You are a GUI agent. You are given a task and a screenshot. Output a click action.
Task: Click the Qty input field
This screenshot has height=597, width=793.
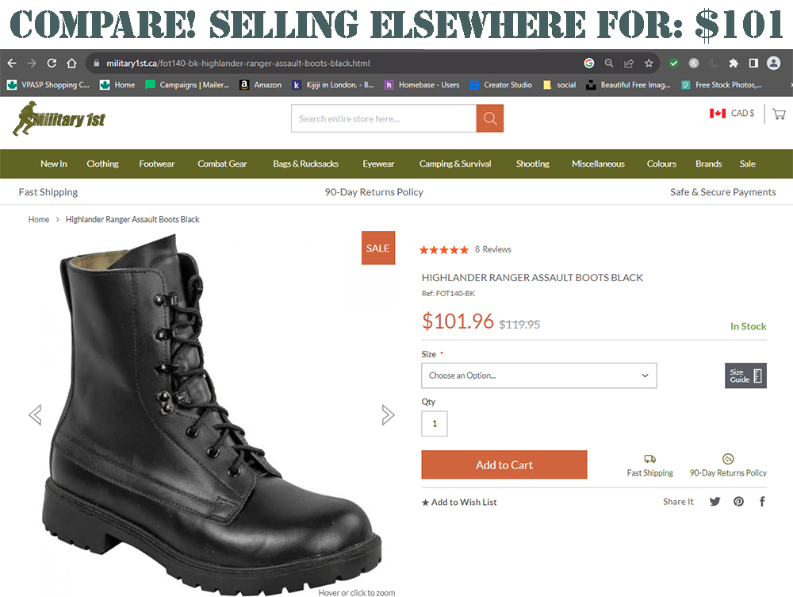point(434,423)
